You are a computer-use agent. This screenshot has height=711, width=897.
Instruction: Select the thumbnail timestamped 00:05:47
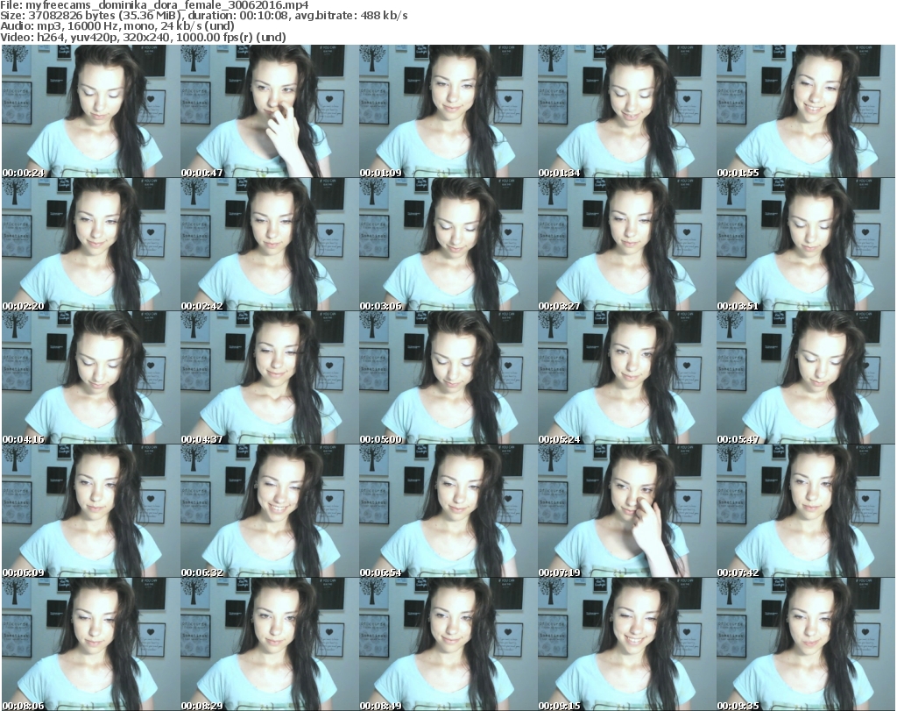[x=806, y=378]
